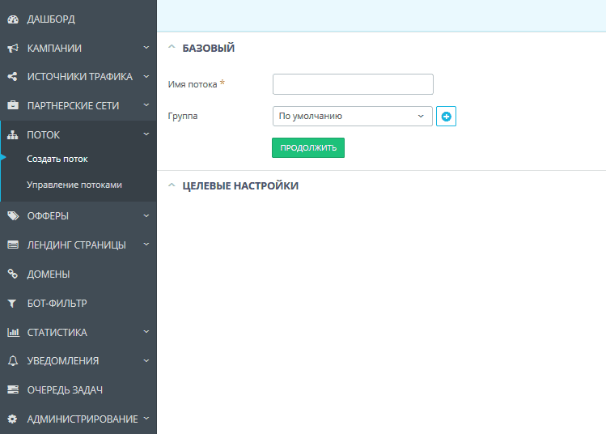Click the СТАТИСТИКА bar chart icon
This screenshot has height=434, width=606.
coord(13,332)
